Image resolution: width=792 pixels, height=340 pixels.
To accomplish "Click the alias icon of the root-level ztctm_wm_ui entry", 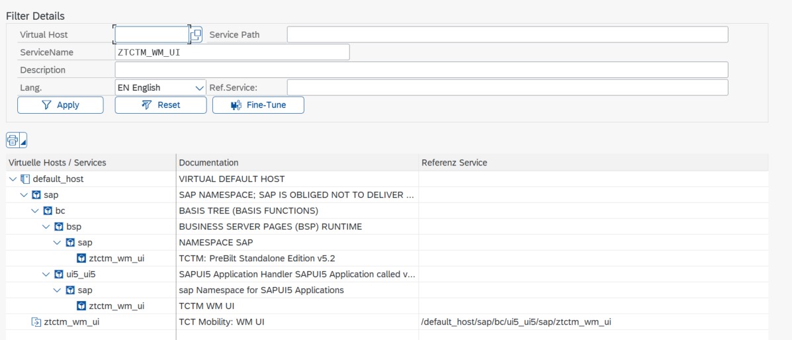I will pos(36,321).
